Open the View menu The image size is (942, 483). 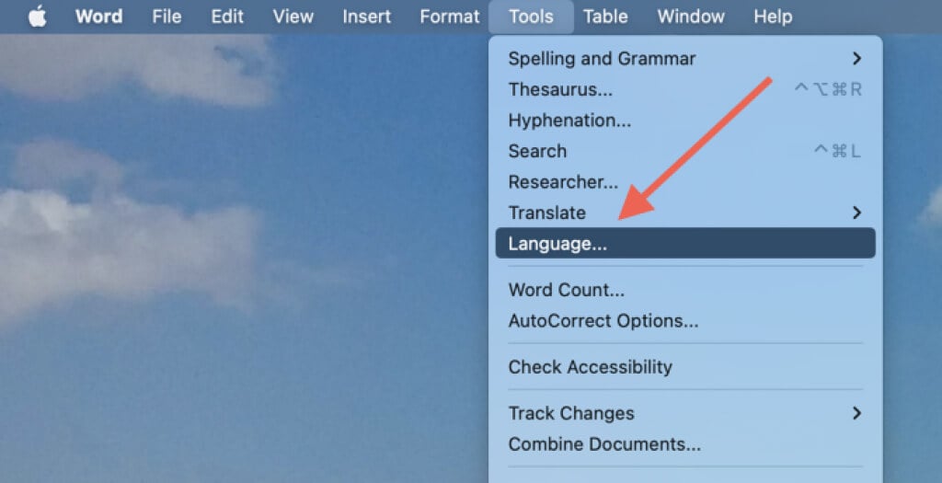click(x=293, y=17)
